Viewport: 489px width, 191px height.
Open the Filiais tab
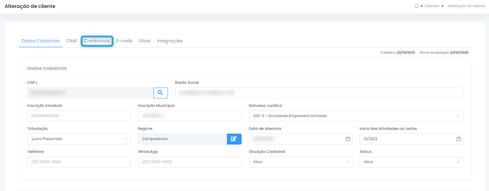(x=144, y=41)
